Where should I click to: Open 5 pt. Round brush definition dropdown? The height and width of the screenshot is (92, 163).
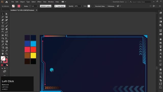(x=67, y=6)
